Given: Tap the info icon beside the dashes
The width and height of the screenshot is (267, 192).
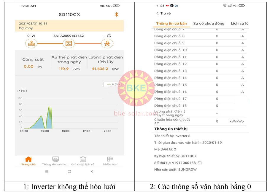Looking at the screenshot, I should click(109, 36).
